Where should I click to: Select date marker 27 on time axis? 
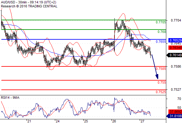143,121
